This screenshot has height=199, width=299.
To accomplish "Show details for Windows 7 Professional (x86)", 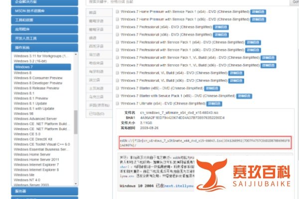I will pyautogui.click(x=221, y=35).
